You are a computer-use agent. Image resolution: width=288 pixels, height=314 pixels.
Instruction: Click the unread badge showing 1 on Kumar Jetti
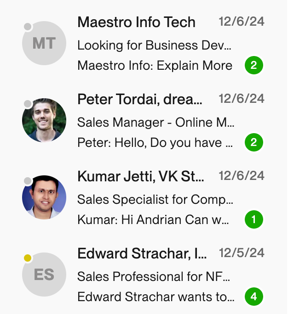click(x=254, y=219)
